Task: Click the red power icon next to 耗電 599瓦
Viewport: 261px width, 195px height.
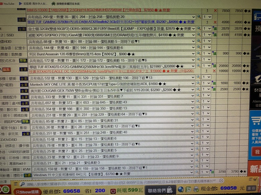Action: coord(113,191)
